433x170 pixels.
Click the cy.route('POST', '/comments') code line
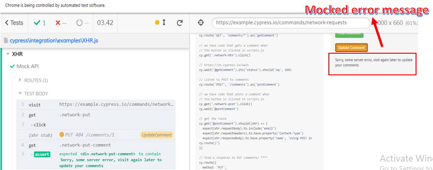pyautogui.click(x=239, y=84)
